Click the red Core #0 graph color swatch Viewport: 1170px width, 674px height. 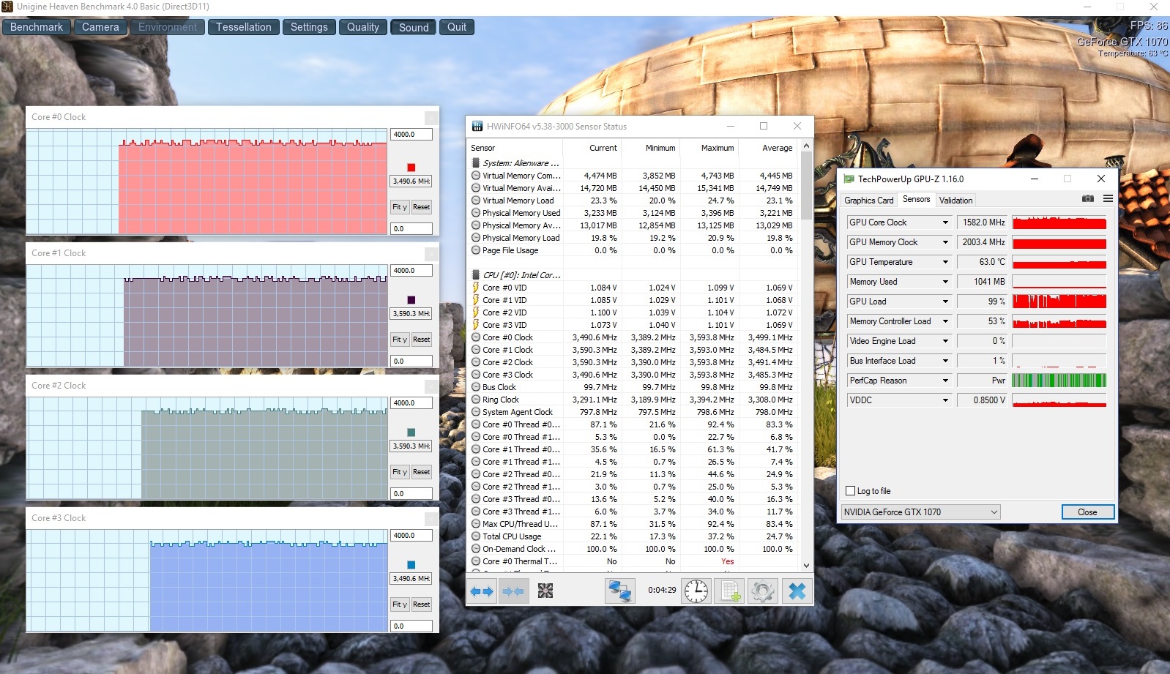point(411,168)
